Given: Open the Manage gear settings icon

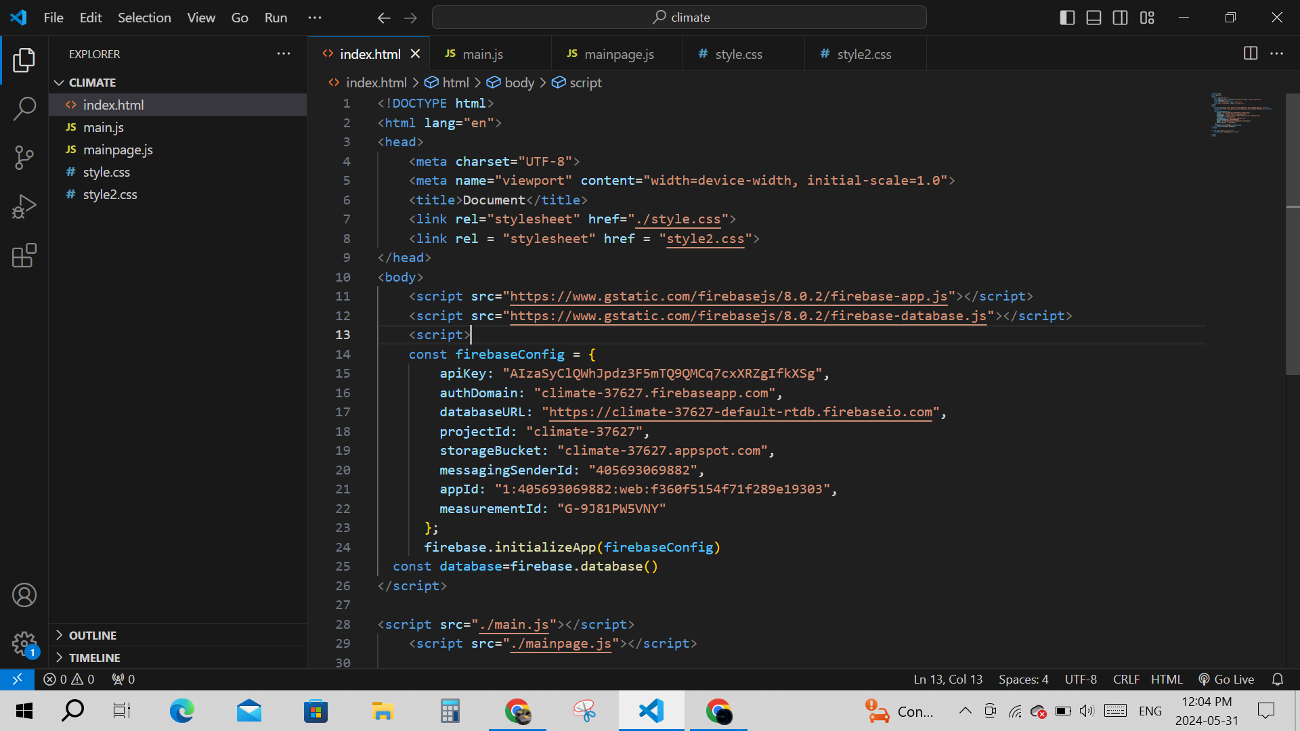Looking at the screenshot, I should point(24,643).
